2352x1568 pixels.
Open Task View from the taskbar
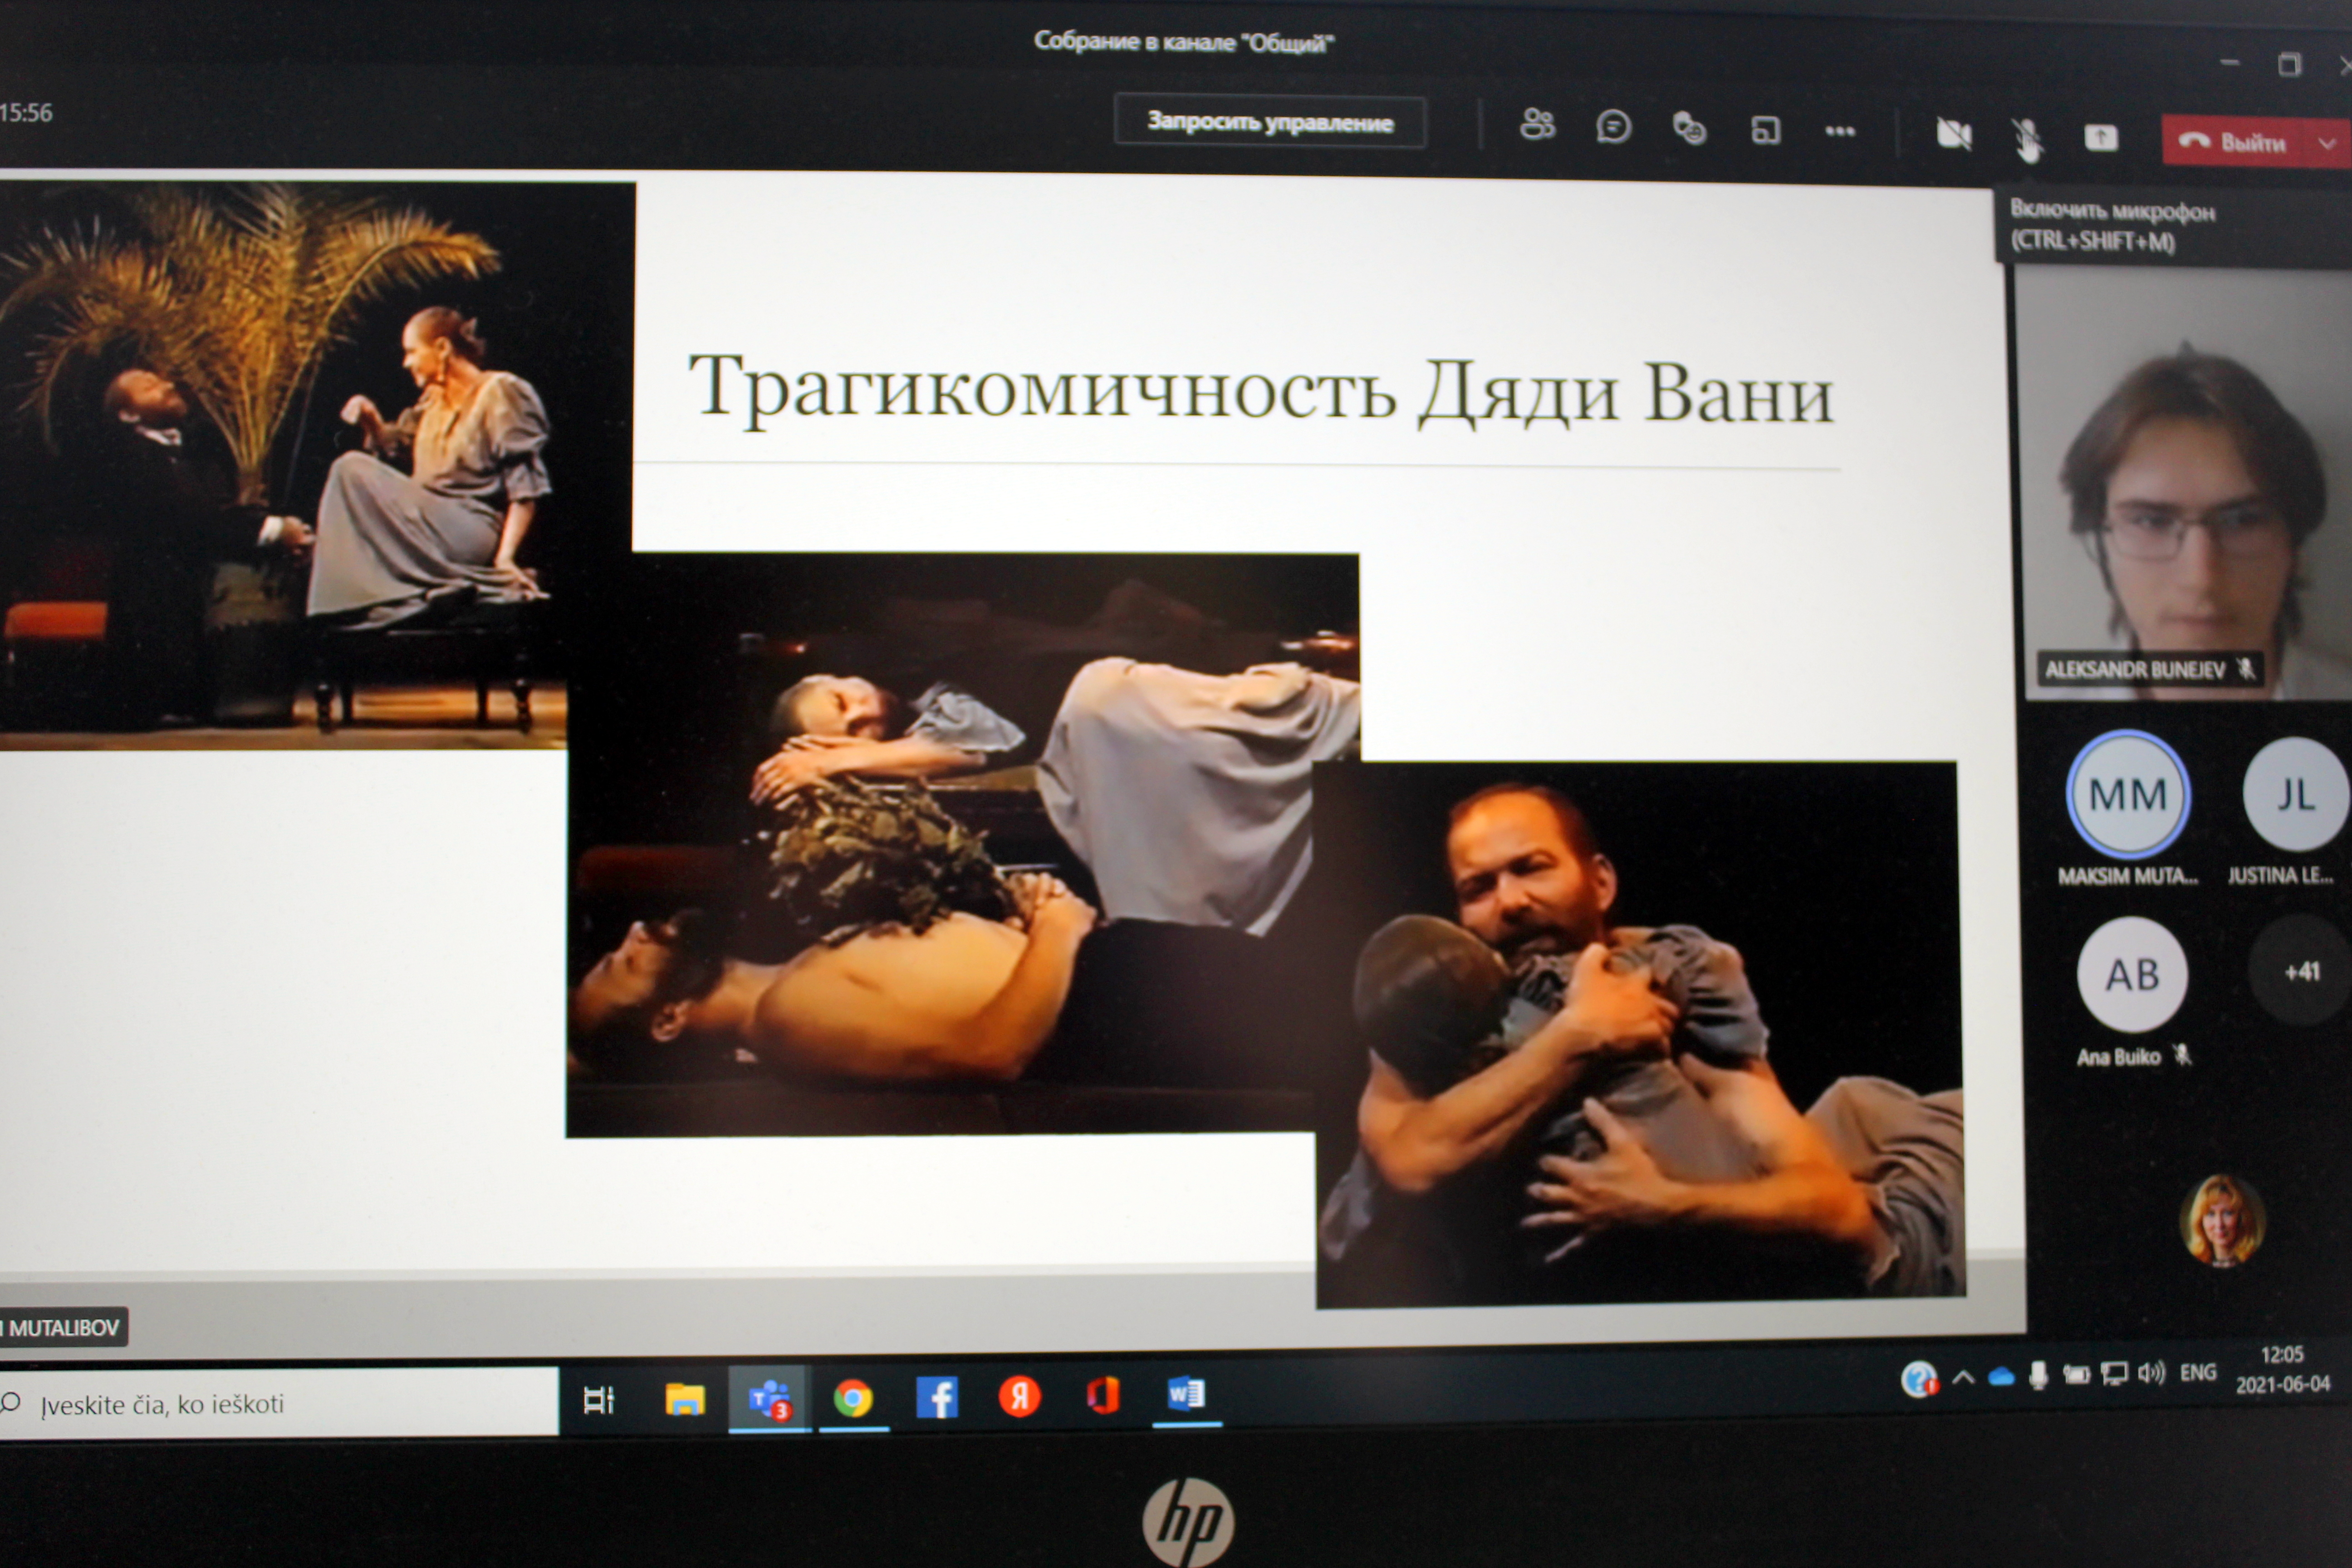(598, 1400)
